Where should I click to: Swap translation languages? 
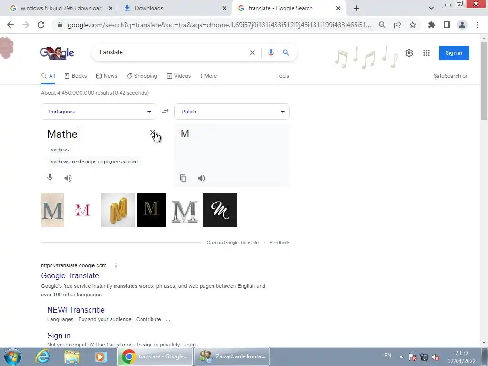[165, 112]
